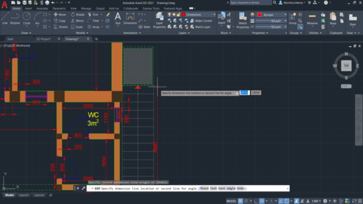363x204 pixels.
Task: Click the Stretch tool
Action: [x=61, y=27]
